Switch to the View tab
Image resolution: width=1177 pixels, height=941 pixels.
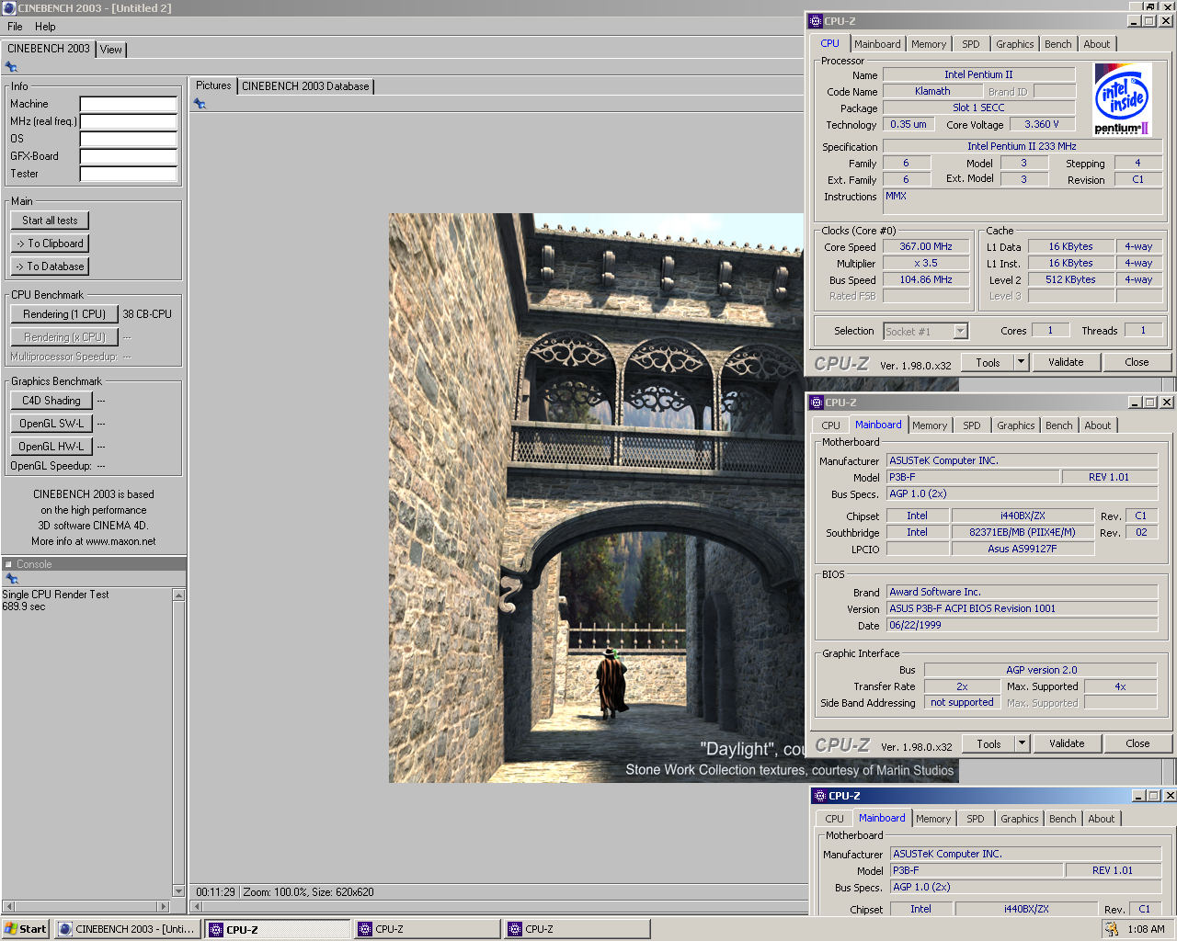pos(111,50)
